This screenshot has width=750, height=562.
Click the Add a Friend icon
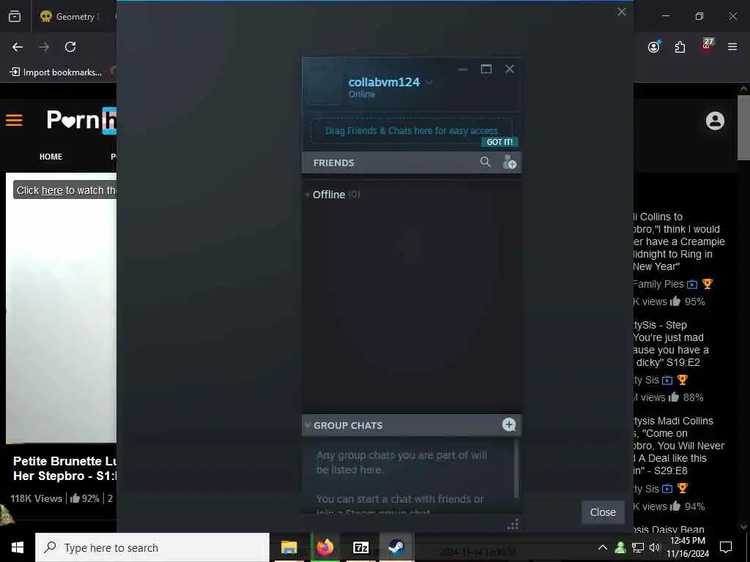click(x=510, y=162)
